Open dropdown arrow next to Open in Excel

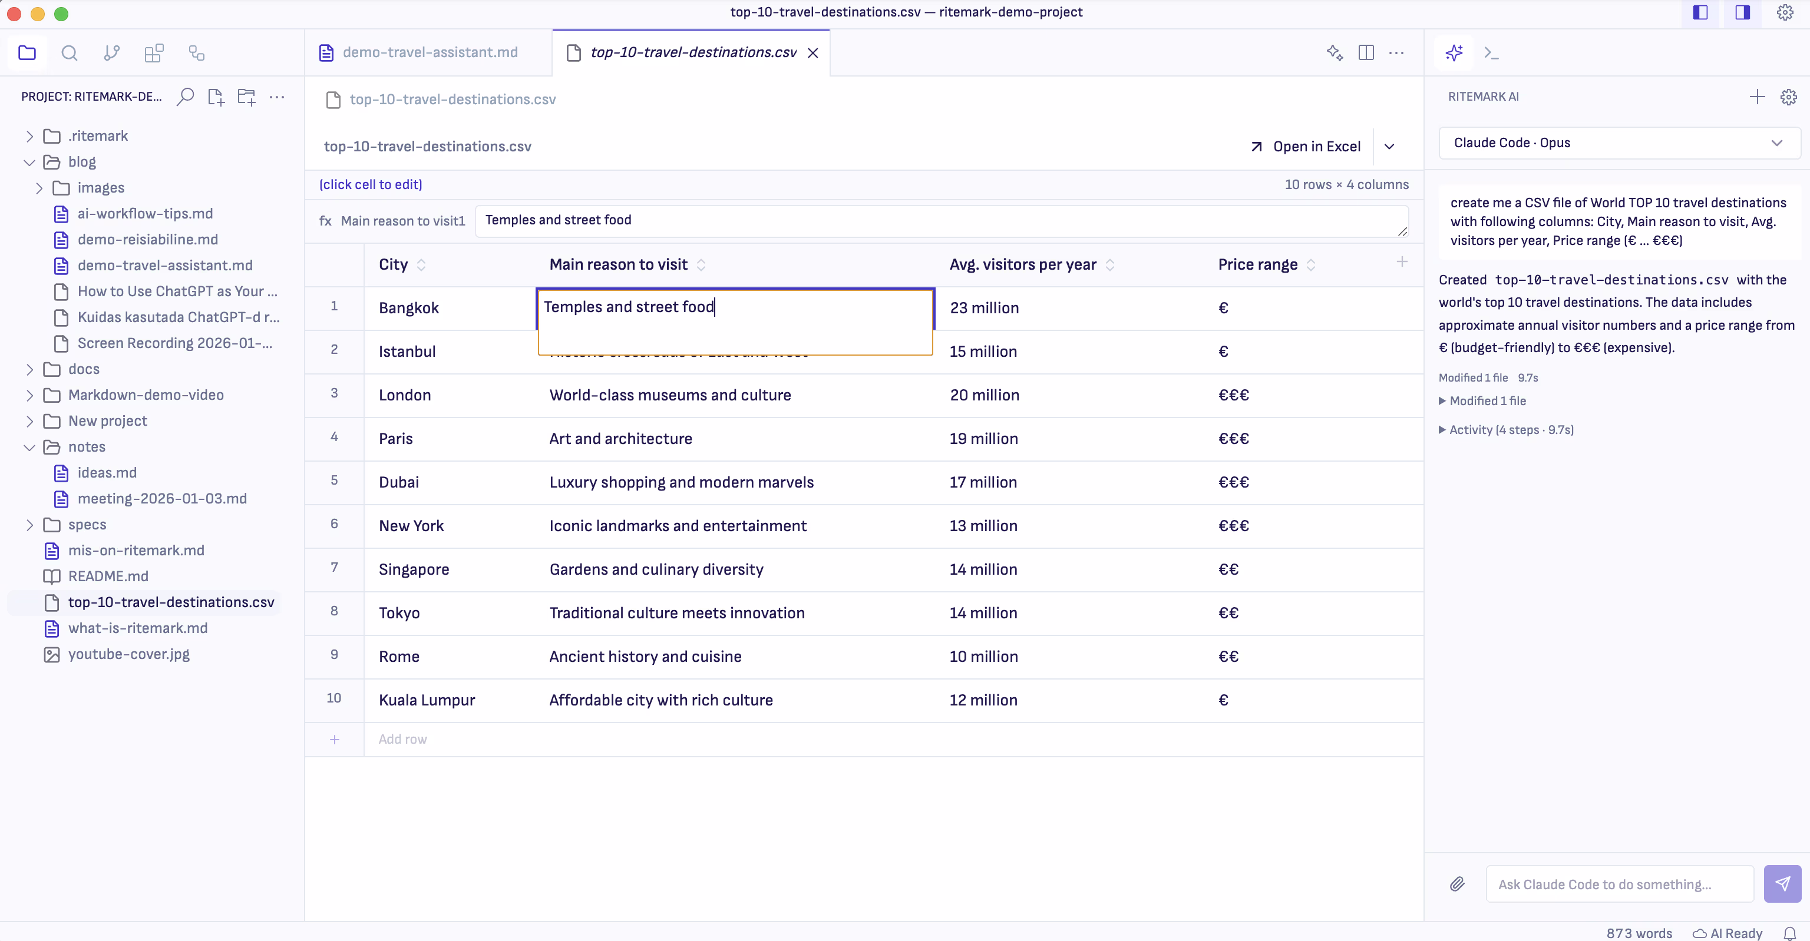[x=1389, y=147]
